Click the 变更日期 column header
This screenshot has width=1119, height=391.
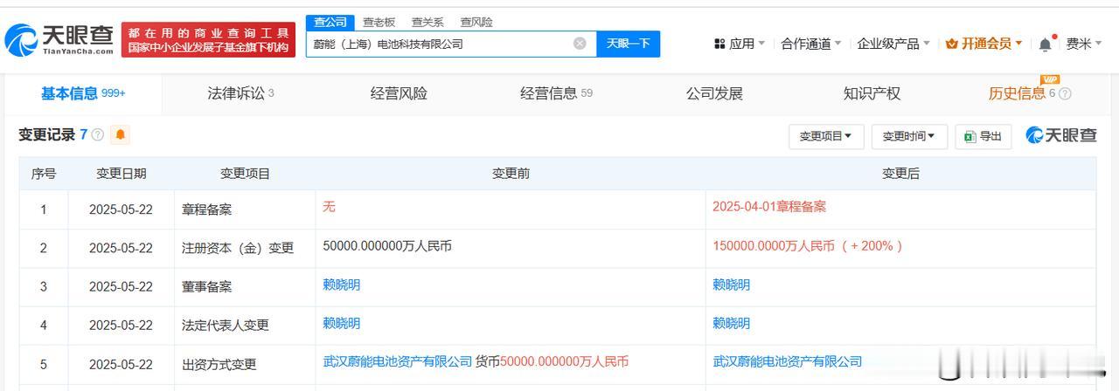click(x=122, y=174)
